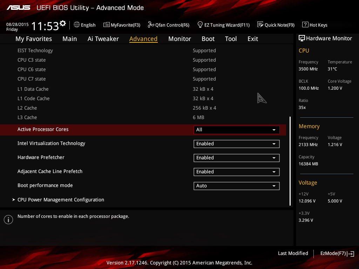
Task: Switch to the Exit tab
Action: coord(253,39)
